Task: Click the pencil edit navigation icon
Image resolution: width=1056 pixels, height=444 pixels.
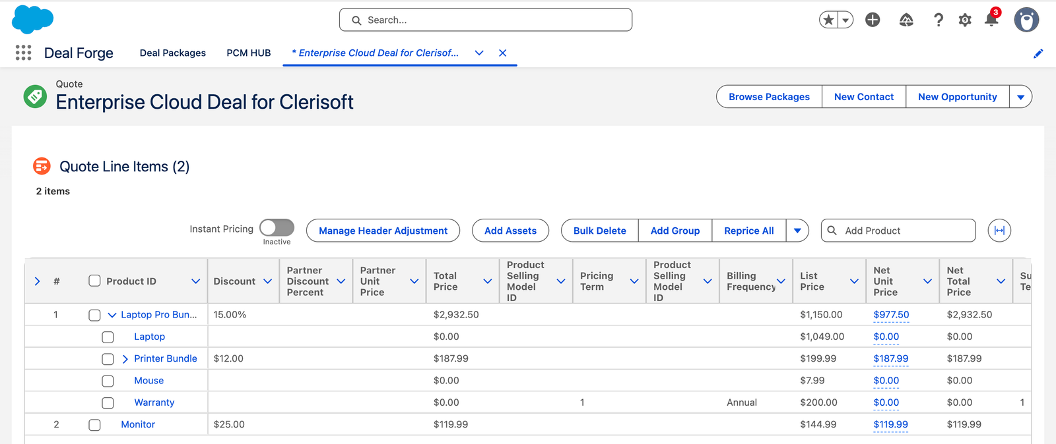Action: pos(1038,53)
